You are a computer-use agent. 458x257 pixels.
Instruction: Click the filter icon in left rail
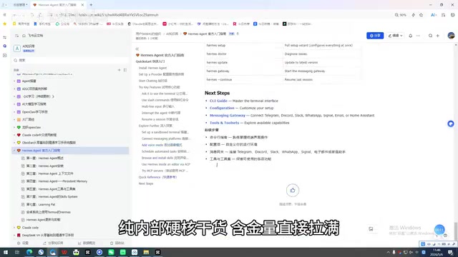(5, 37)
